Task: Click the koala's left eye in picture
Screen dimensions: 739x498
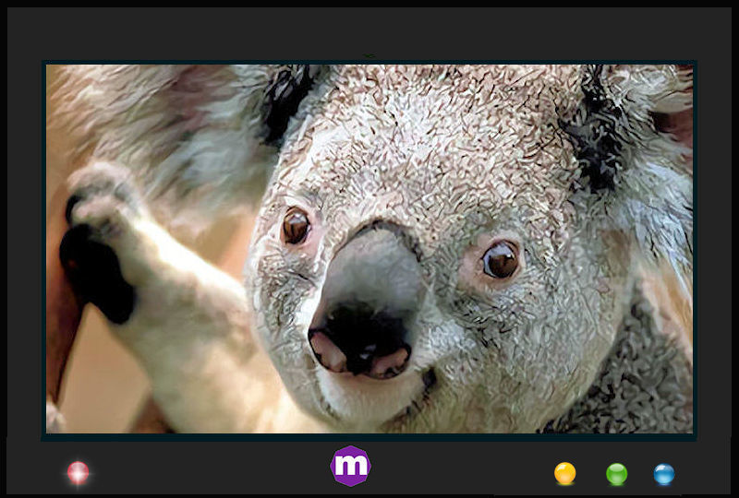Action: tap(296, 226)
